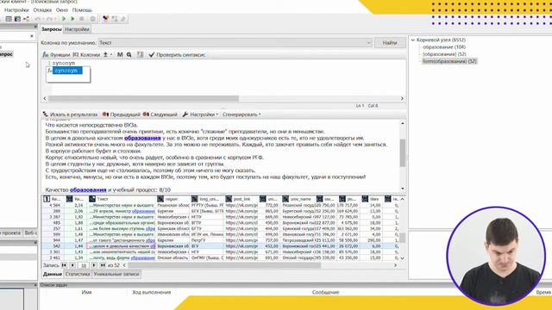The width and height of the screenshot is (552, 310).
Task: Click the gray icon right of colorful dots icon
Action: [x=115, y=19]
